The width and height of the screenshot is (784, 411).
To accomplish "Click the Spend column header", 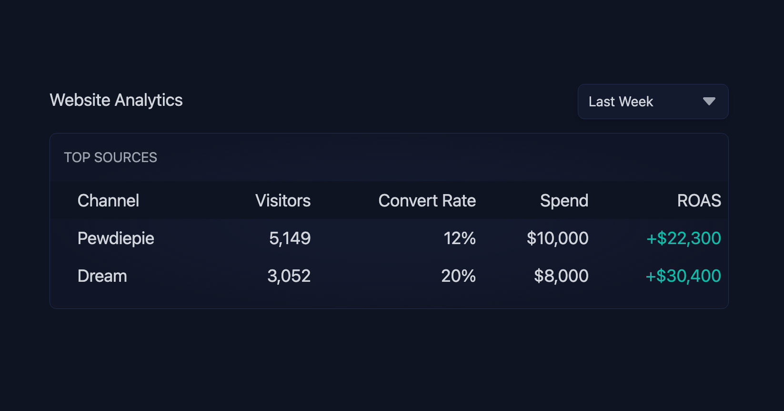I will pos(564,201).
